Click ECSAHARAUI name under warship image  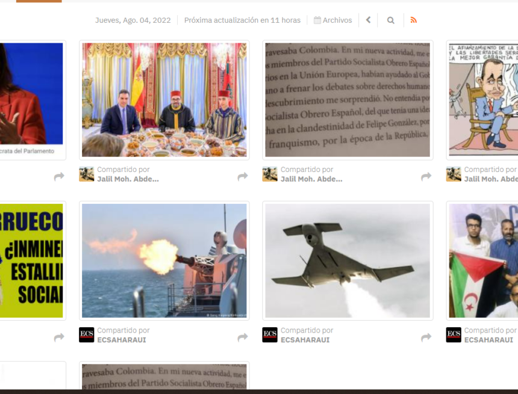click(121, 340)
